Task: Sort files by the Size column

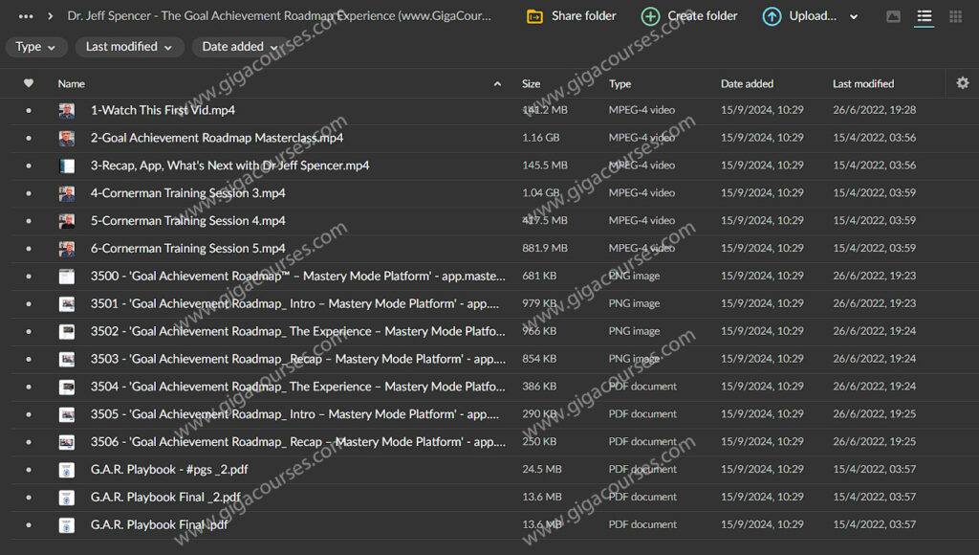Action: (x=531, y=83)
